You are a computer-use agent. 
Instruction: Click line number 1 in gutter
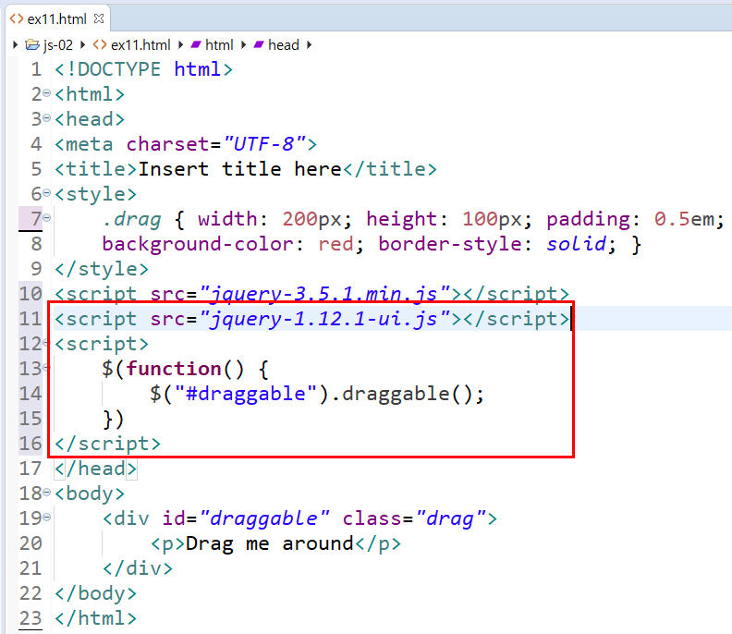[x=36, y=69]
